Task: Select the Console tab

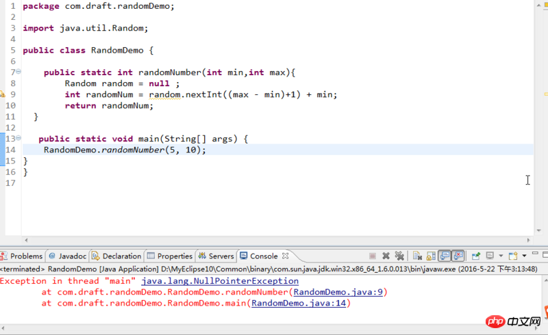Action: (264, 256)
